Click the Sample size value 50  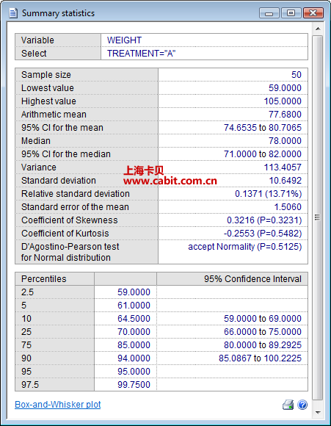click(297, 75)
